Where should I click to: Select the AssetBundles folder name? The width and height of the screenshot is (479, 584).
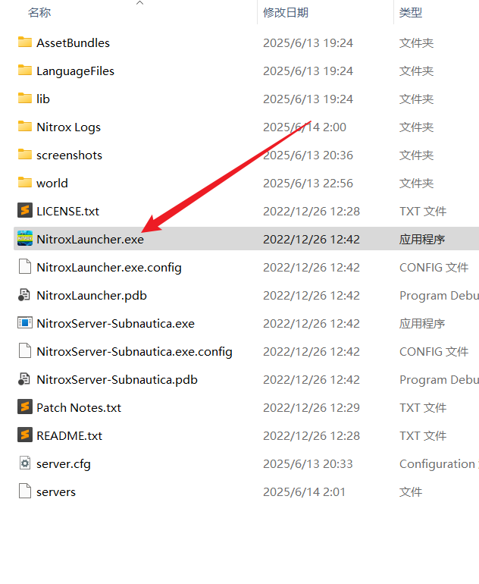tap(73, 42)
